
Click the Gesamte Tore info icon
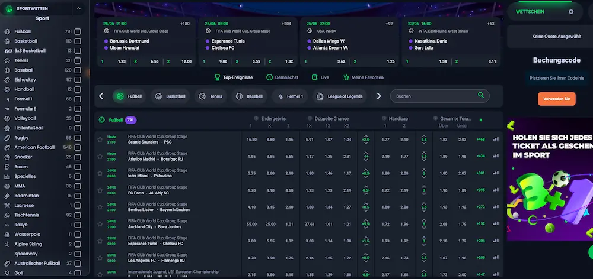coord(436,118)
